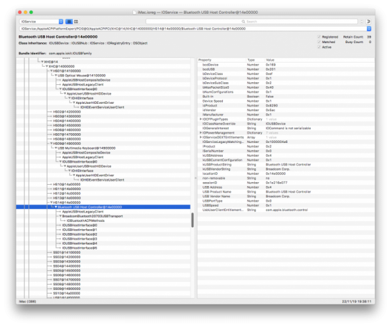The height and width of the screenshot is (327, 391).
Task: Collapse the HS09@14900000 node
Action: point(51,144)
